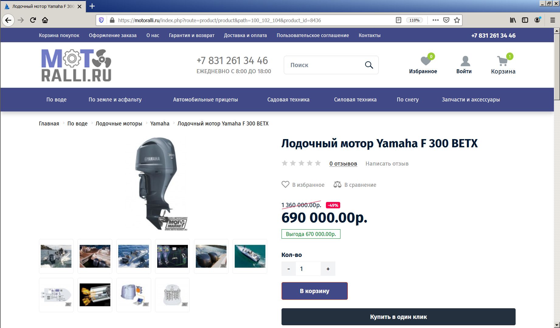560x328 pixels.
Task: Go back with the browser back arrow
Action: point(8,20)
